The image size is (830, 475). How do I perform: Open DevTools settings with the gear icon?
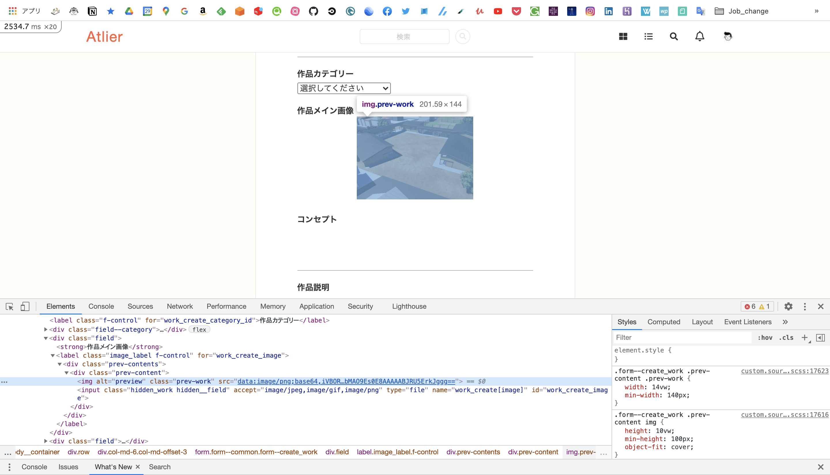click(788, 307)
